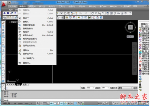150x106 pixels.
Task: Click the 帮助 button beside 绘图状态
Action: point(135,88)
